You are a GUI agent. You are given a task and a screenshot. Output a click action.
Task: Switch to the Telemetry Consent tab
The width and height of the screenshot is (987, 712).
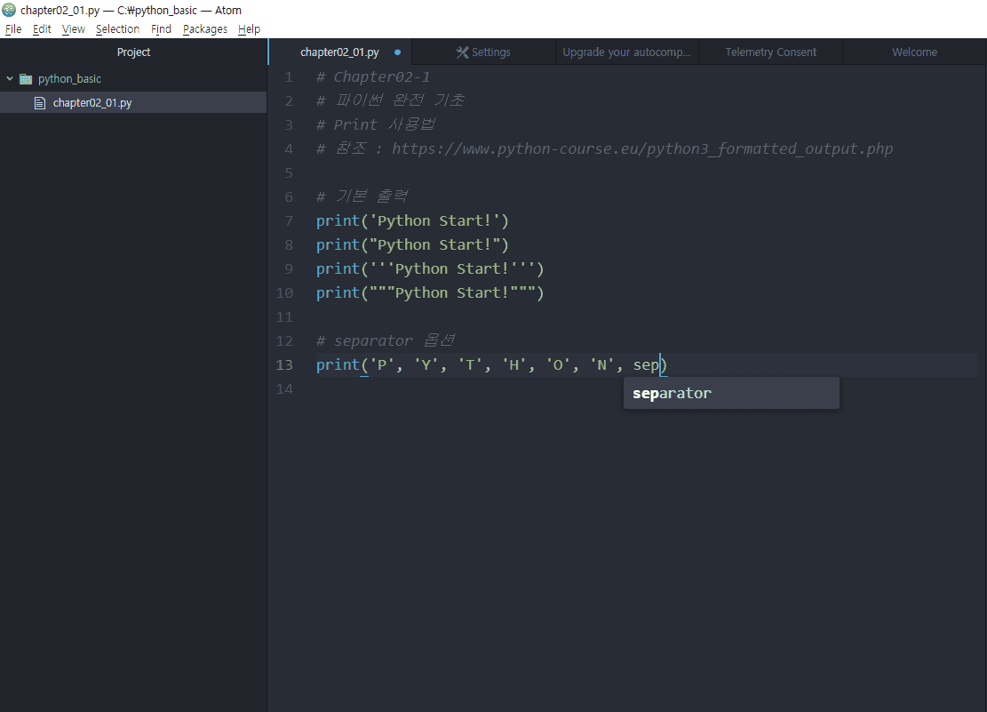point(770,52)
